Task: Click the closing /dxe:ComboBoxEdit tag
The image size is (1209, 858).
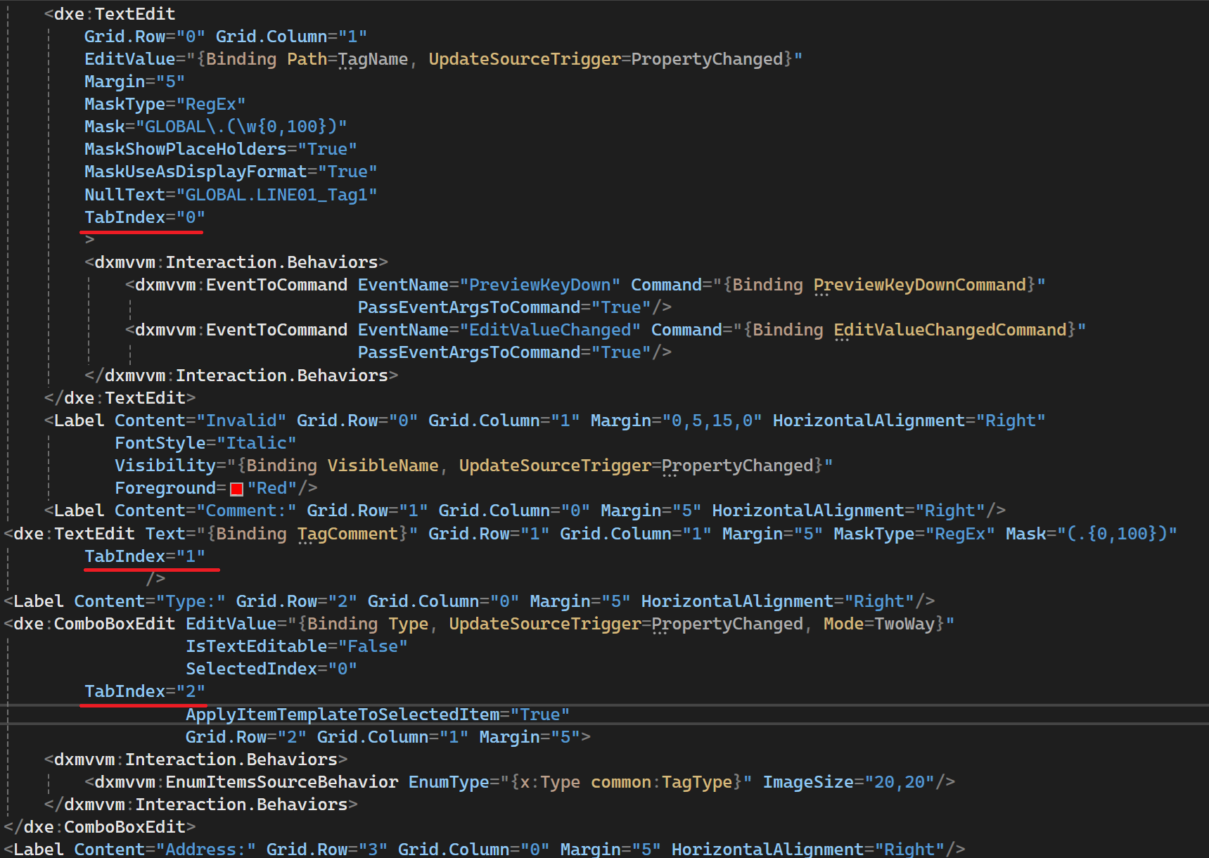Action: click(100, 827)
